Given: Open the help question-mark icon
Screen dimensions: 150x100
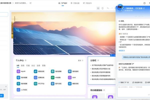Looking at the screenshot, I should tap(144, 3).
